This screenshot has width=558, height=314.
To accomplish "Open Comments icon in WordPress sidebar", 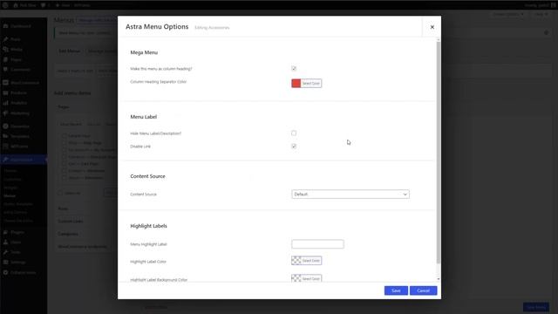I will 6,70.
